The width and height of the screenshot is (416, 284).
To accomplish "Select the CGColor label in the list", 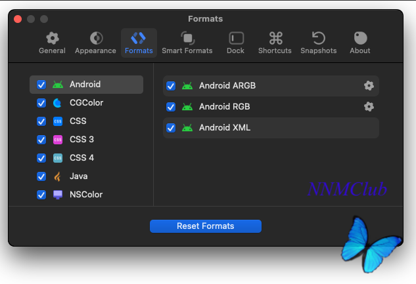I will tap(87, 103).
